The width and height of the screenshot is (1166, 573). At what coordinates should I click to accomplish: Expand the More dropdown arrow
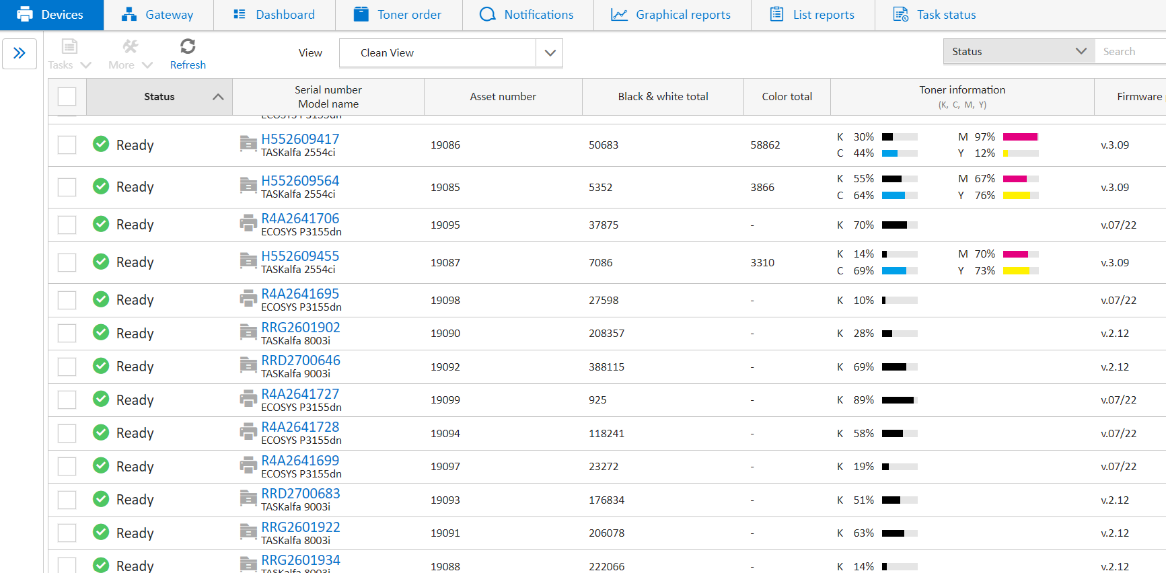click(x=147, y=65)
